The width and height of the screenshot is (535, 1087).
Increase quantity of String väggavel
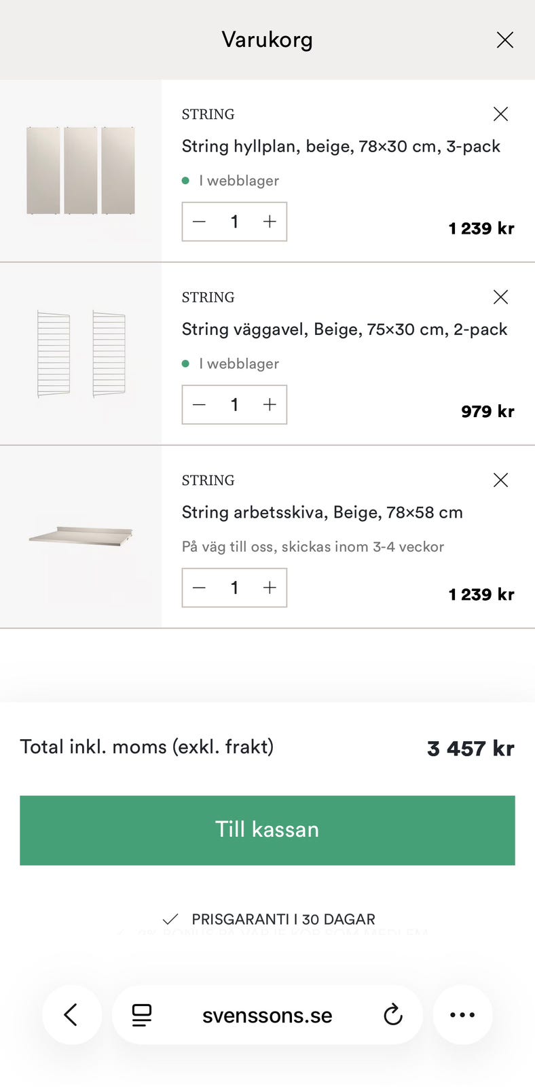click(270, 405)
